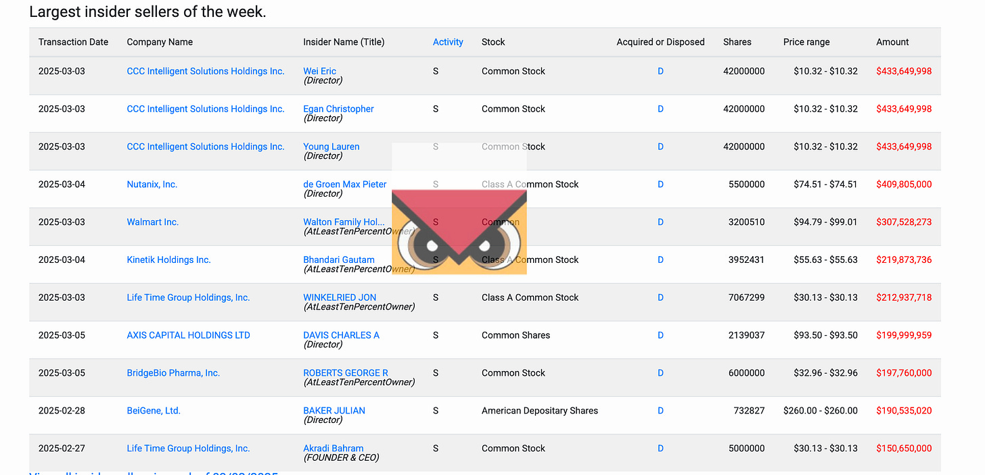Open CCC Intelligent Solutions link in Egan Christopher row
Image resolution: width=985 pixels, height=475 pixels.
(206, 109)
